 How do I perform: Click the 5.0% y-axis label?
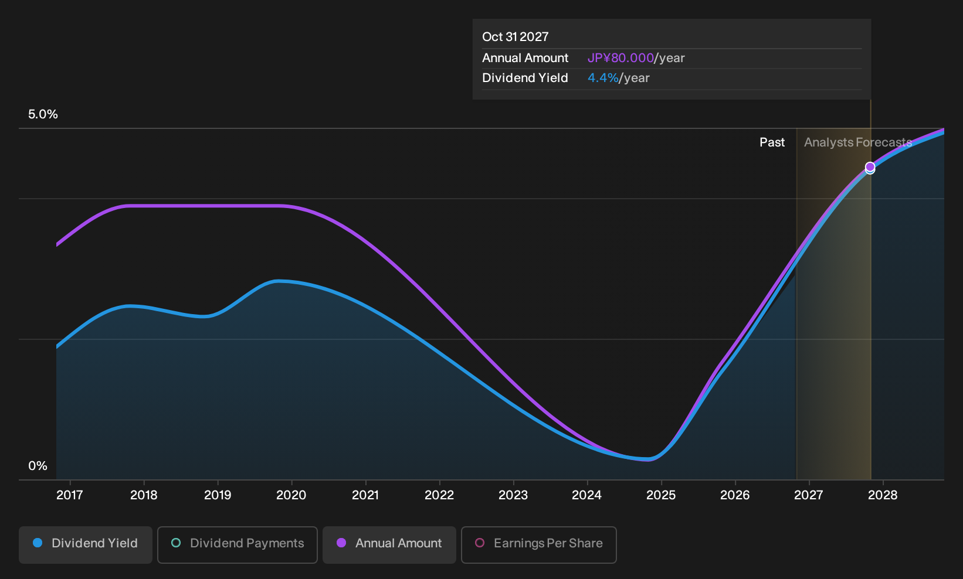43,114
